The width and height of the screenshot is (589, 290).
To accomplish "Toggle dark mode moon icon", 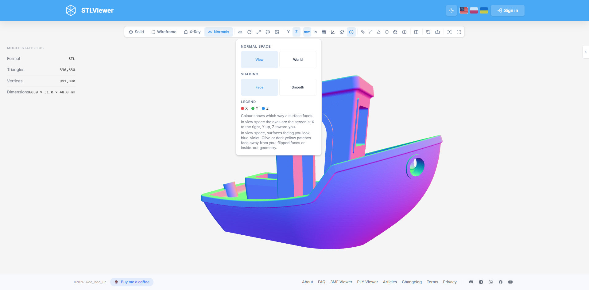I will coord(451,10).
